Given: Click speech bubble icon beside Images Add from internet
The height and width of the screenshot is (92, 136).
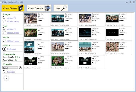Looking at the screenshot, I should pos(4,21).
